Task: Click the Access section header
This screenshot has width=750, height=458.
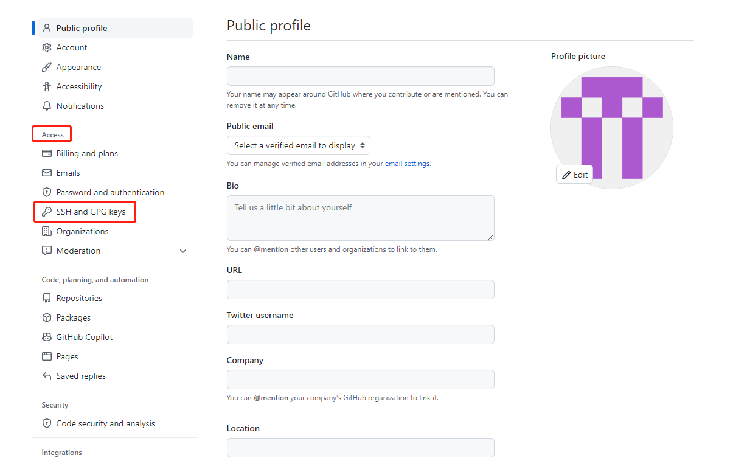Action: tap(53, 135)
